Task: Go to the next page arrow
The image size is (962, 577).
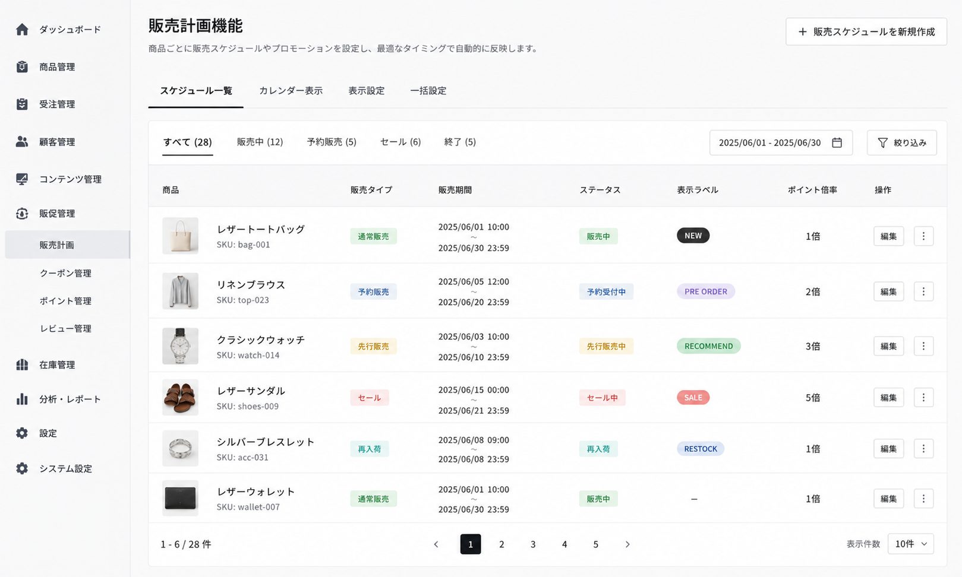Action: click(x=627, y=544)
